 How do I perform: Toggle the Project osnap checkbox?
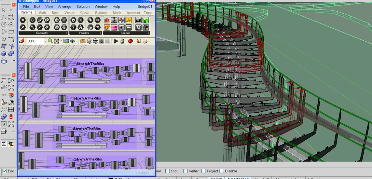[x=203, y=171]
